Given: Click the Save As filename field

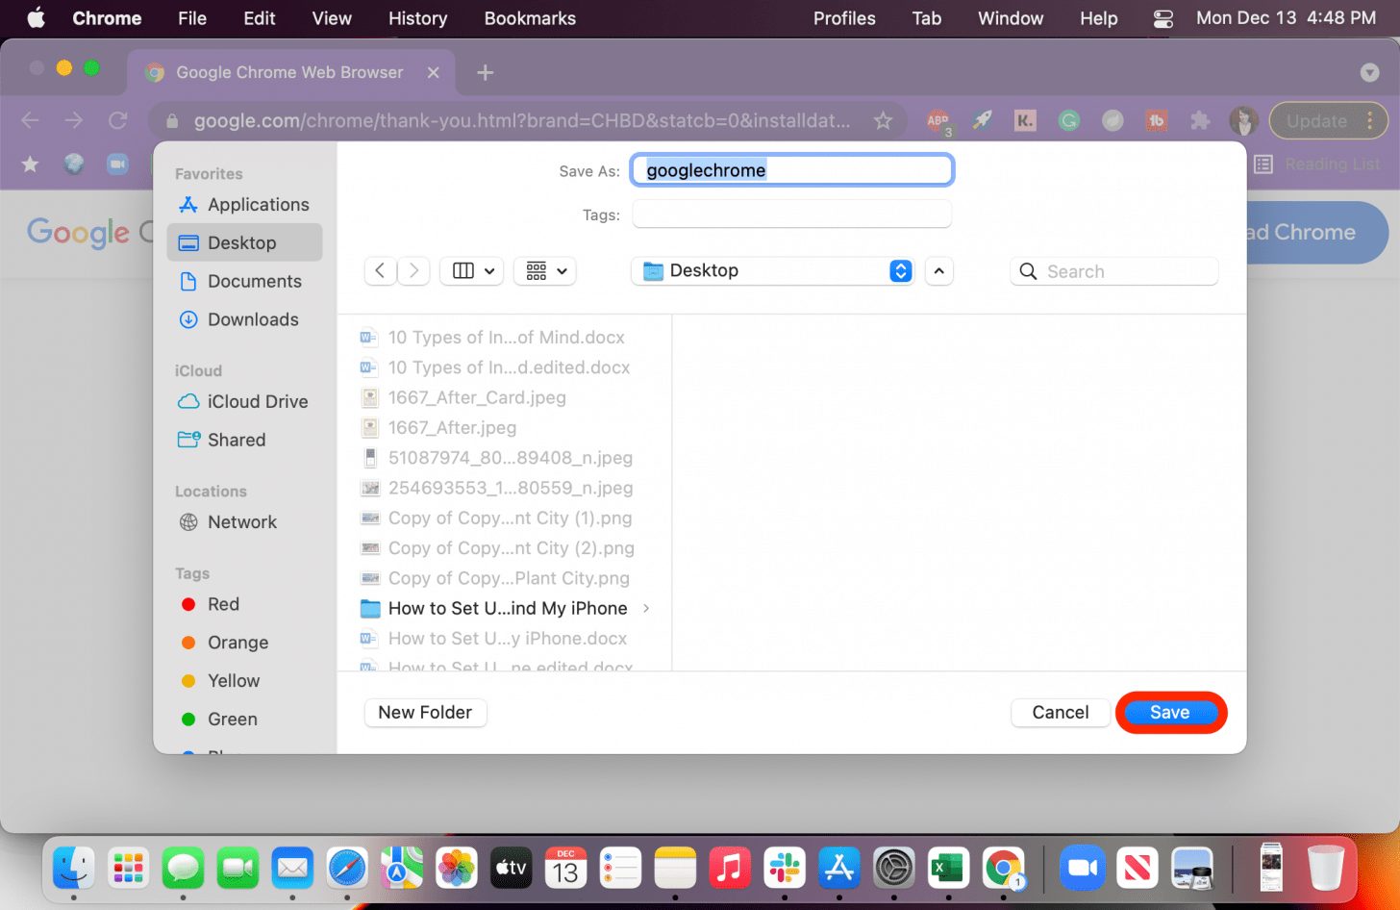Looking at the screenshot, I should [x=791, y=169].
